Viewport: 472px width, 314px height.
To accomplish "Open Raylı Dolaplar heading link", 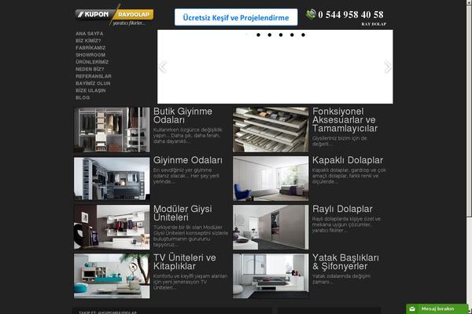I will 342,209.
